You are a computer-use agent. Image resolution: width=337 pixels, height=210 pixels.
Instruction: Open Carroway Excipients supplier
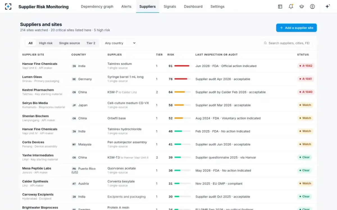click(38, 195)
